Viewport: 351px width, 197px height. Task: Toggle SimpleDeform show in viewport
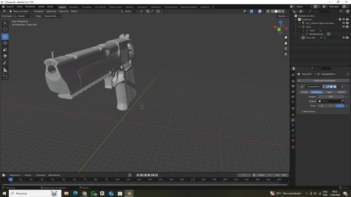[x=331, y=87]
